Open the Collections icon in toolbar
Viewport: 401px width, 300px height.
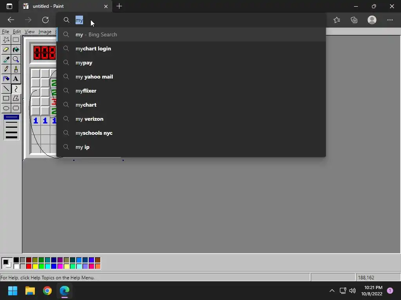coord(354,20)
